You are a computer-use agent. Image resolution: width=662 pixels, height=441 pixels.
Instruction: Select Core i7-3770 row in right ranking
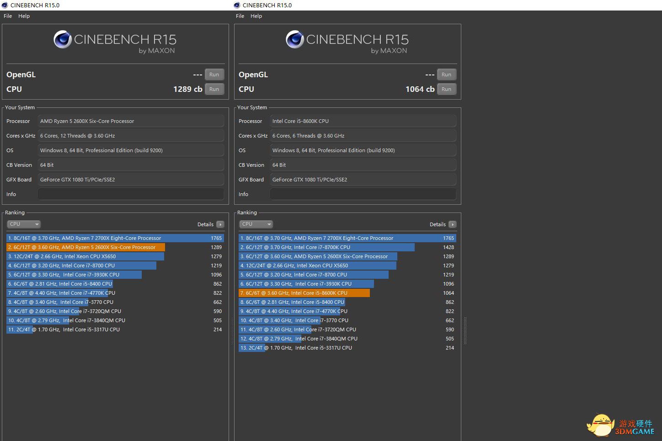(x=347, y=320)
